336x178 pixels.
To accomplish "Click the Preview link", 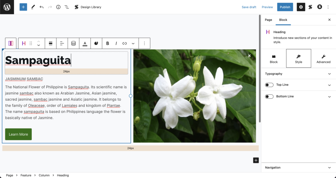I will (x=267, y=7).
